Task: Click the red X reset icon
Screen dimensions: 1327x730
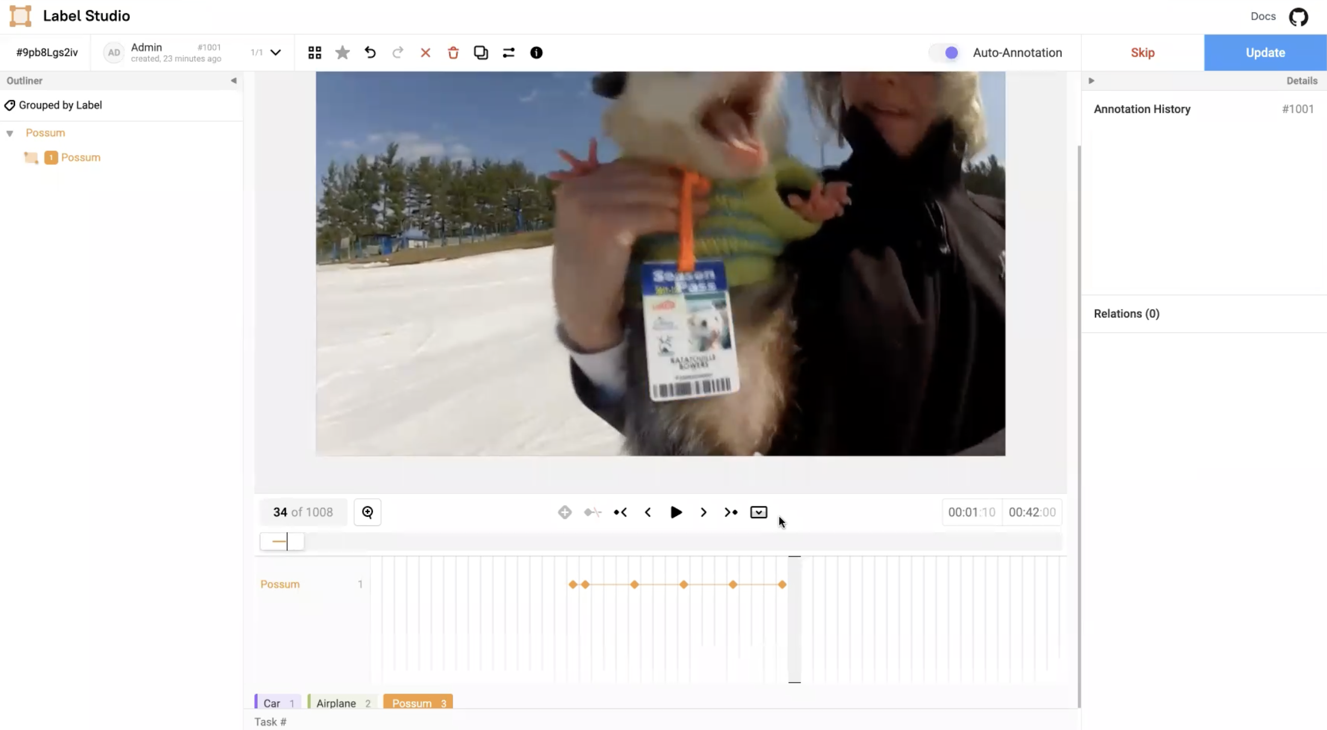Action: [425, 53]
